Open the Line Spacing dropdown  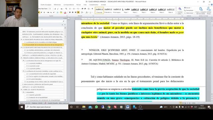point(82,12)
